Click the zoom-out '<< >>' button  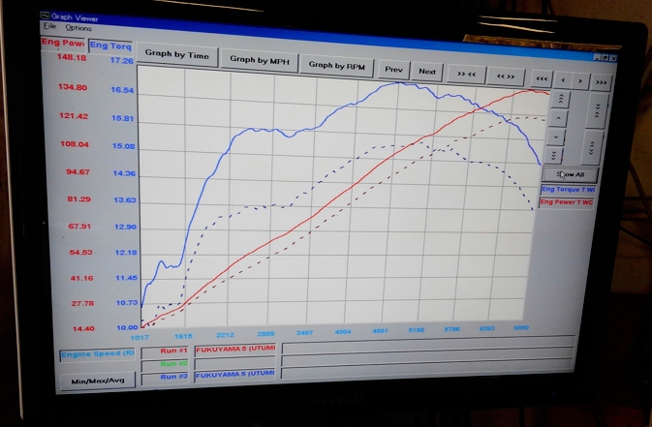505,76
